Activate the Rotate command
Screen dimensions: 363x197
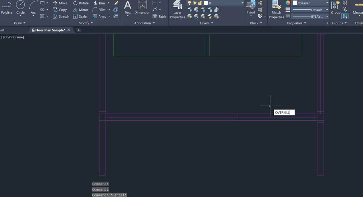pyautogui.click(x=81, y=3)
